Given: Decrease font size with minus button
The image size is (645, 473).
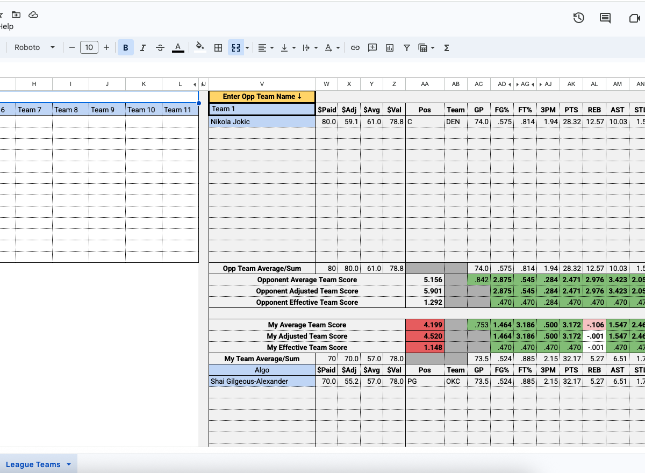Looking at the screenshot, I should (x=72, y=47).
